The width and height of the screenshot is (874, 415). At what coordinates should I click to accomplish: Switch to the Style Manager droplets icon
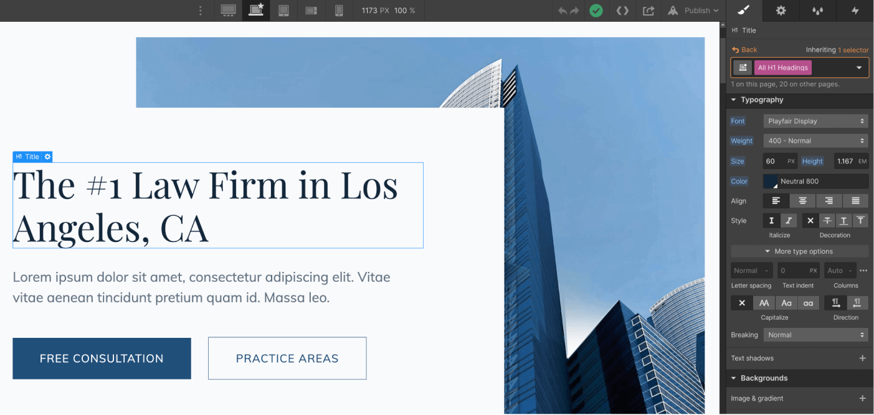point(817,11)
